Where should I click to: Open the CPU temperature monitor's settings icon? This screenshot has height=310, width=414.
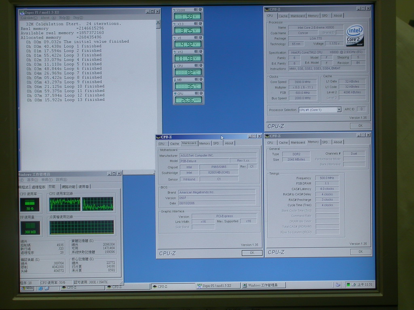(x=196, y=65)
